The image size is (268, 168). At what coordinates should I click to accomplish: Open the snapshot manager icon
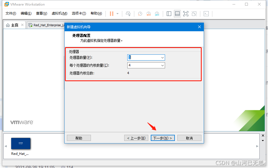coord(157,14)
